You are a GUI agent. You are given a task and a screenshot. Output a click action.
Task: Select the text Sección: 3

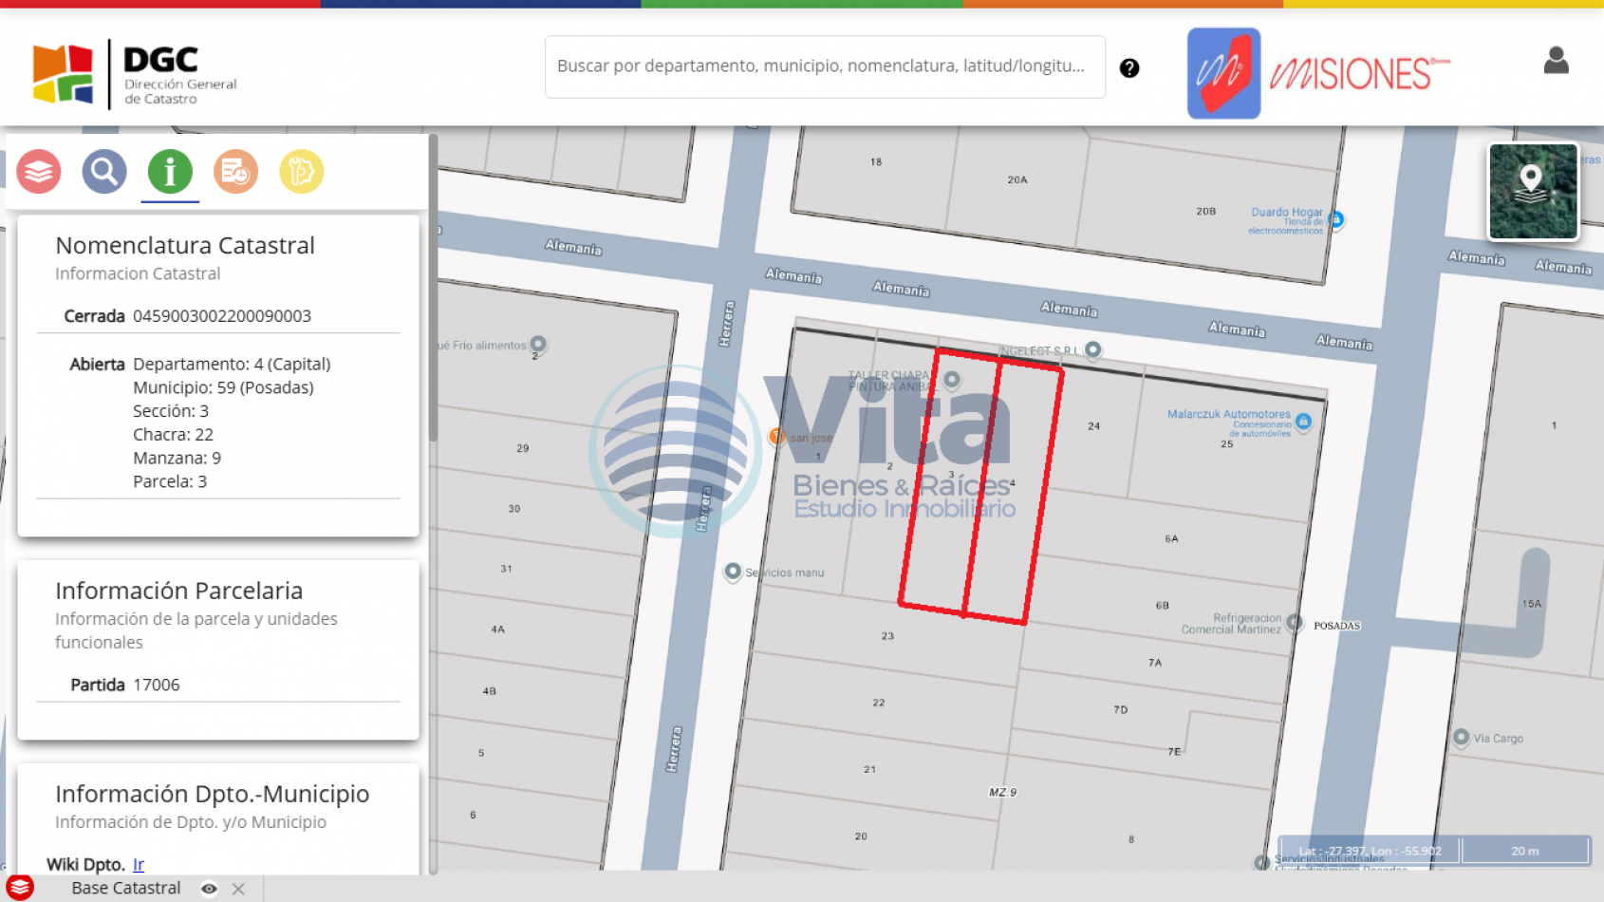tap(171, 411)
